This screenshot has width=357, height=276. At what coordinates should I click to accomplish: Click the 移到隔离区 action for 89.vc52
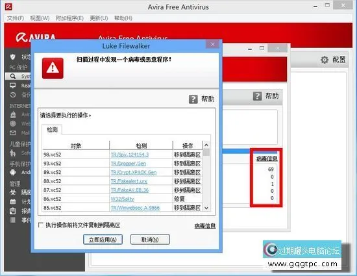pos(188,172)
